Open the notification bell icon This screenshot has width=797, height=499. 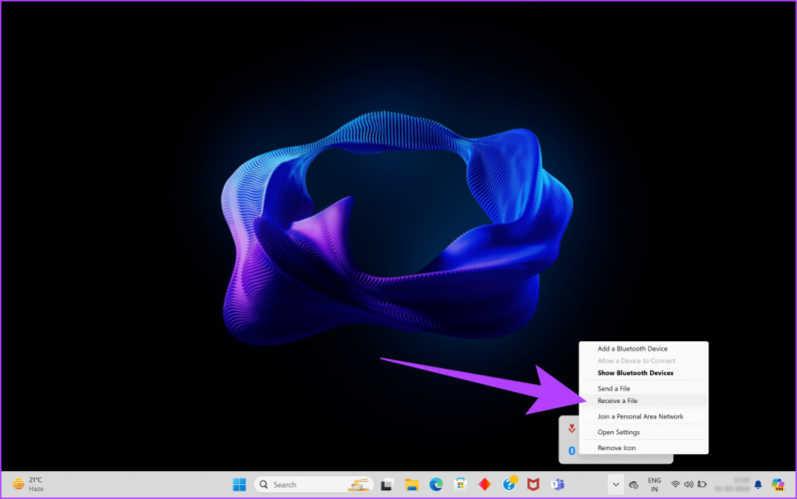point(758,485)
